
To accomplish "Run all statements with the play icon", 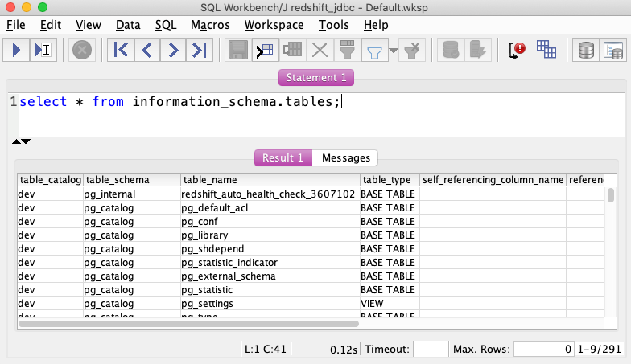I will click(x=16, y=50).
